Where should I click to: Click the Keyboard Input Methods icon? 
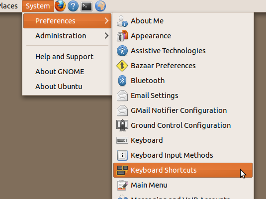[x=122, y=155]
